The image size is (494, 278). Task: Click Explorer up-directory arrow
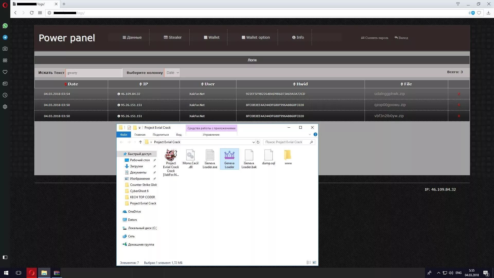pyautogui.click(x=140, y=142)
